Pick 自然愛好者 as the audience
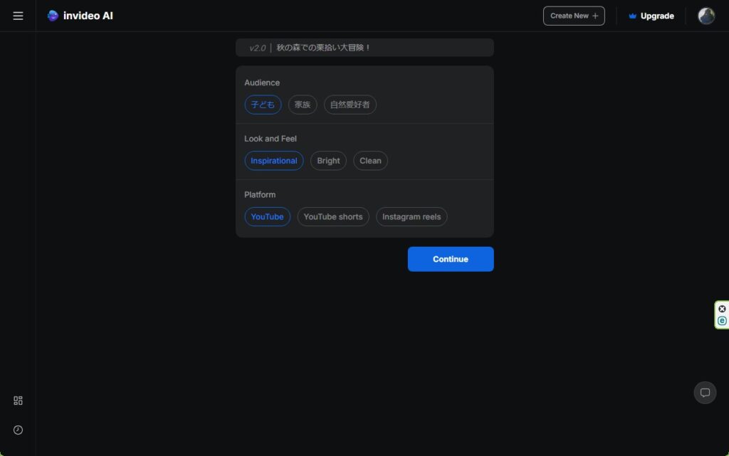The image size is (729, 456). (x=350, y=105)
